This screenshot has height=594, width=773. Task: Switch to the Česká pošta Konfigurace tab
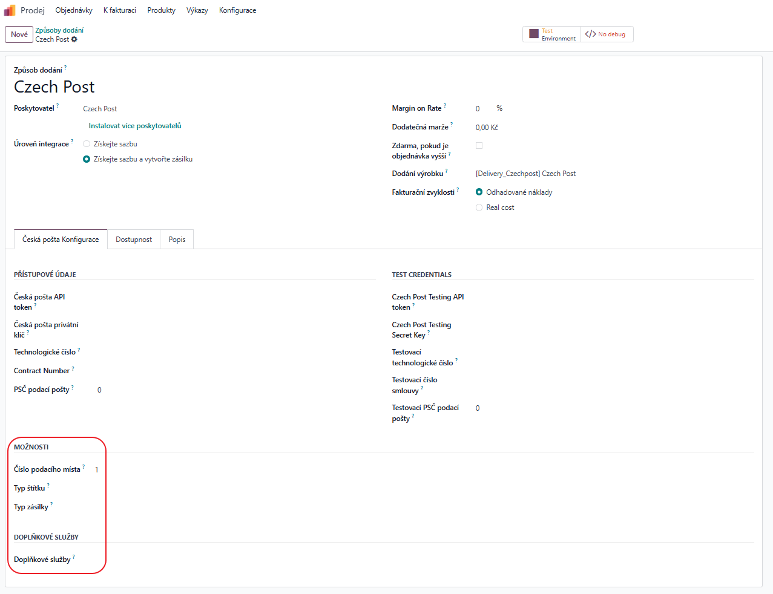[61, 240]
